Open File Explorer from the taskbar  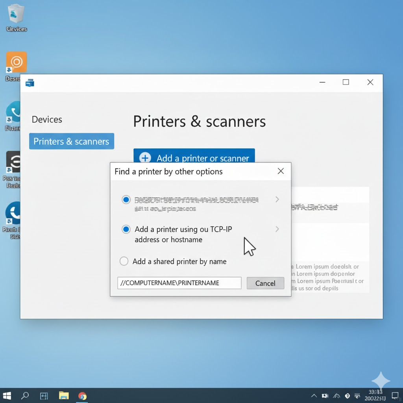point(64,396)
